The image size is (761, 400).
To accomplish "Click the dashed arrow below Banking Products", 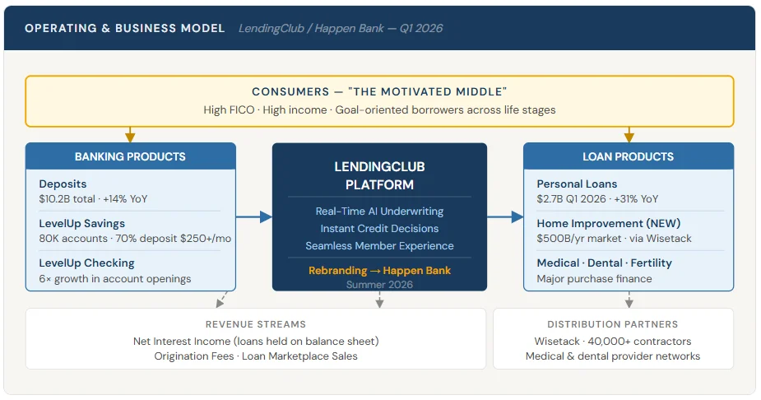I will (221, 300).
